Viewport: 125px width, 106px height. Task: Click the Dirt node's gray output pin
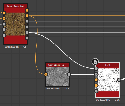coord(119,80)
